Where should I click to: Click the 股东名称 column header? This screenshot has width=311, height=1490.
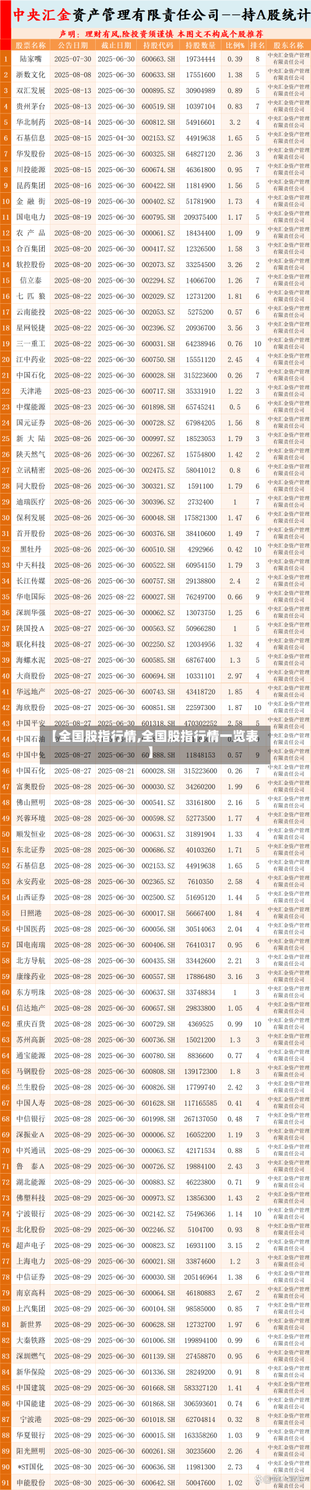[x=289, y=45]
